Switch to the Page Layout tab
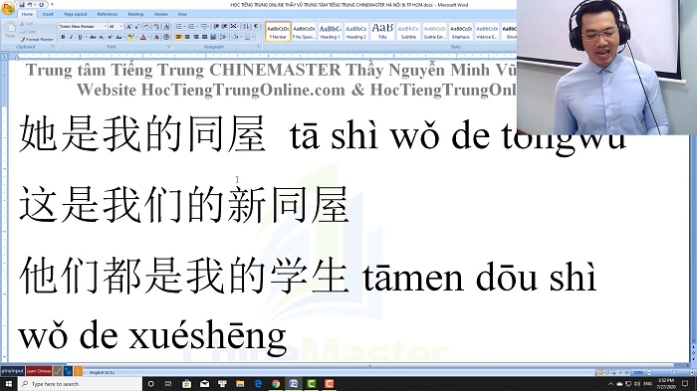The height and width of the screenshot is (391, 697). click(x=76, y=14)
